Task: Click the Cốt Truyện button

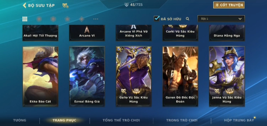Action: (x=229, y=5)
